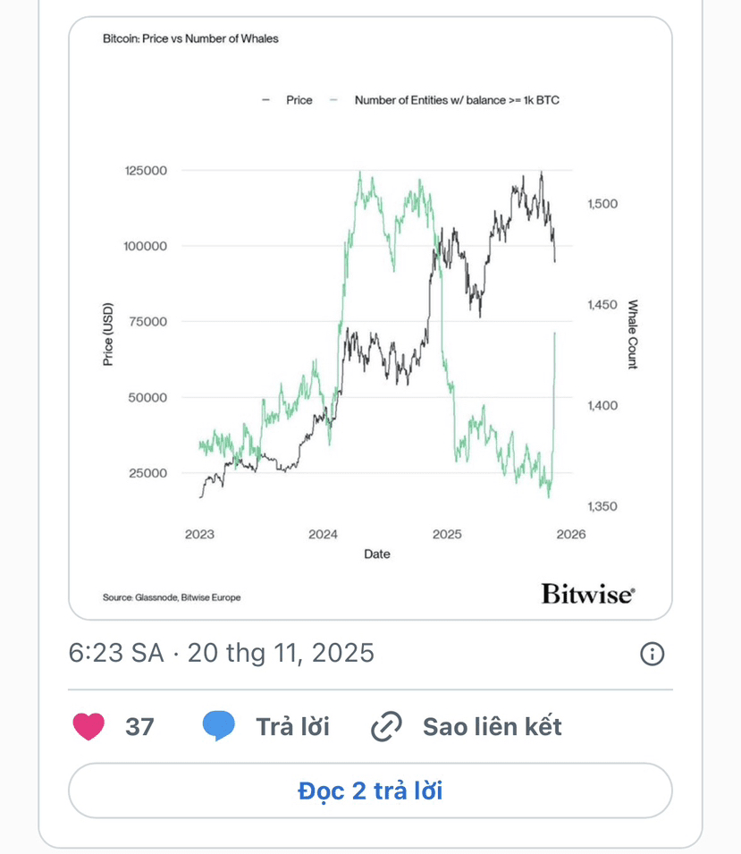This screenshot has height=854, width=741.
Task: Click the Bitwise logo on the chart
Action: click(587, 594)
